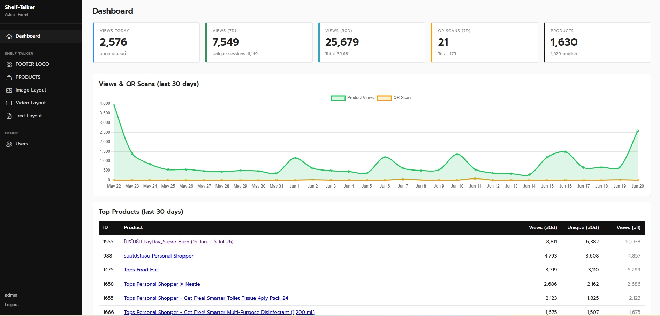This screenshot has height=316, width=660.
Task: Click the 'Unique sessions: 6,149' text
Action: [235, 54]
